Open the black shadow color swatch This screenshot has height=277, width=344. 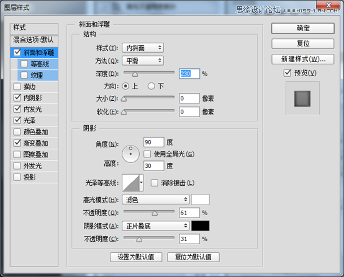click(x=201, y=226)
